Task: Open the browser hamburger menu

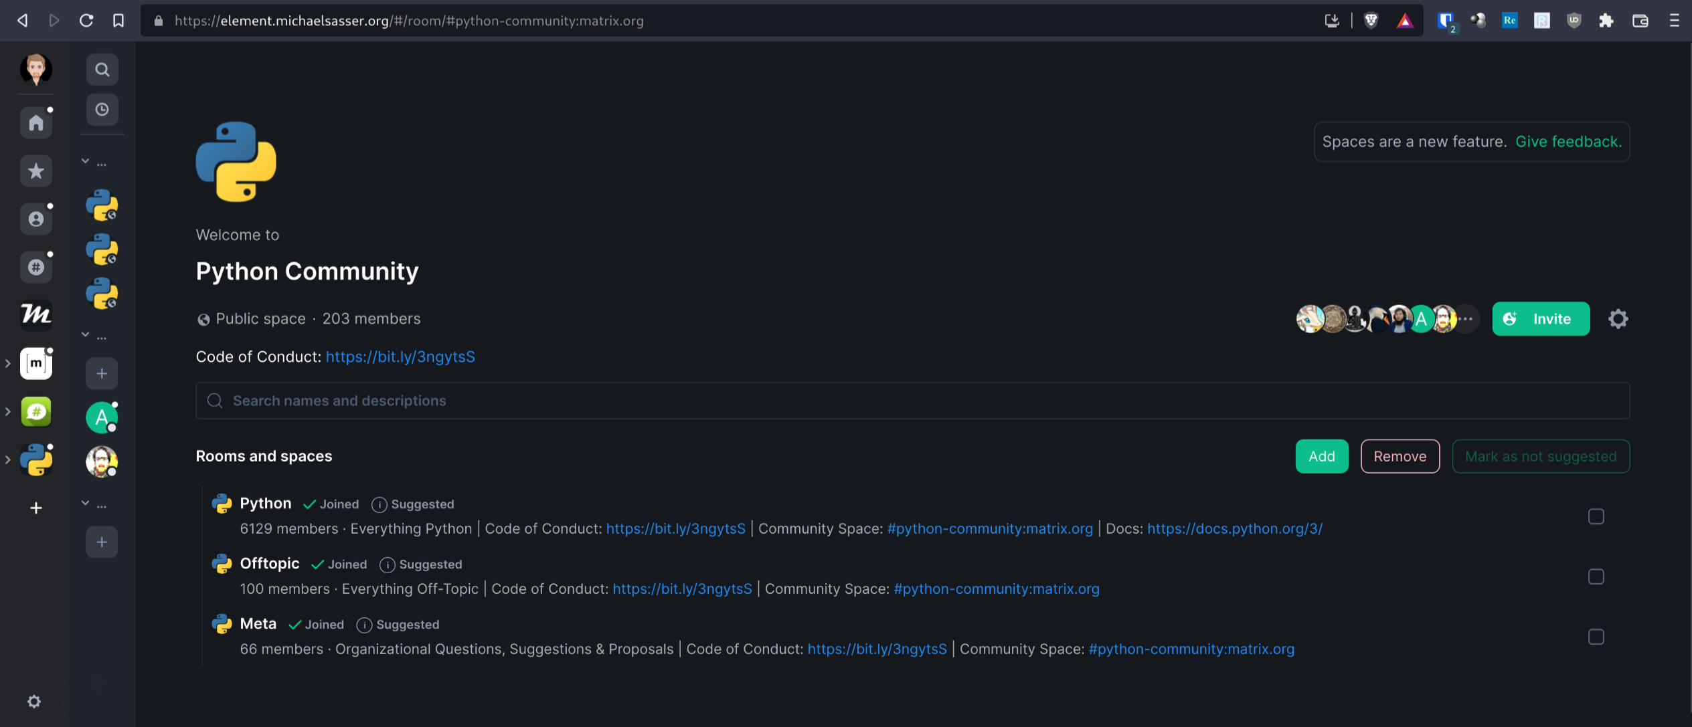Action: coord(1675,21)
